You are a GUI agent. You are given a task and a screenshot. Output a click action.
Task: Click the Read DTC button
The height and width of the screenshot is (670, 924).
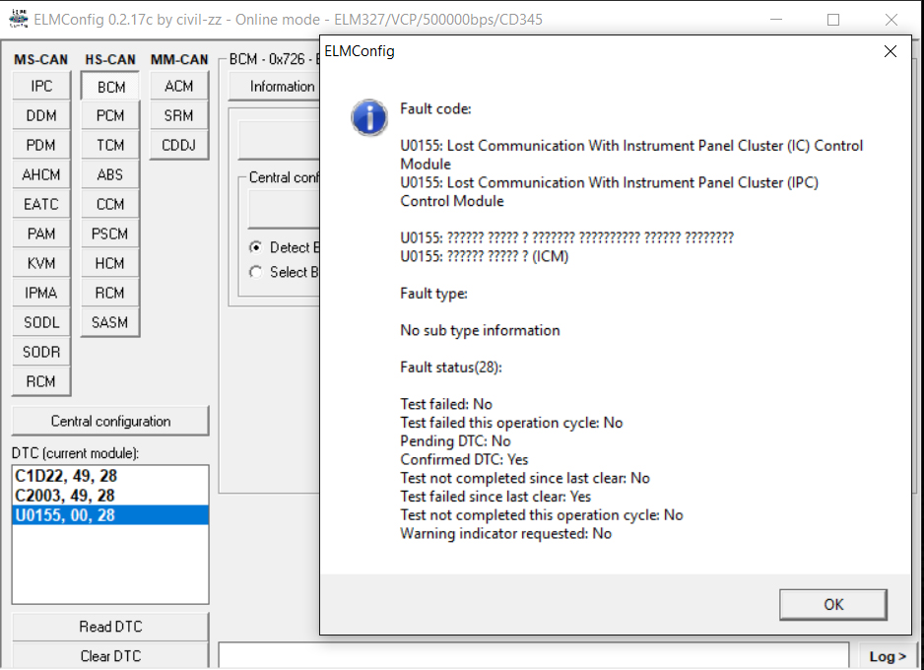click(x=110, y=627)
